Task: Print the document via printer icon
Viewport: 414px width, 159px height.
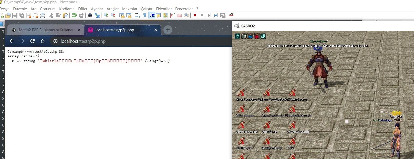Action: click(43, 15)
